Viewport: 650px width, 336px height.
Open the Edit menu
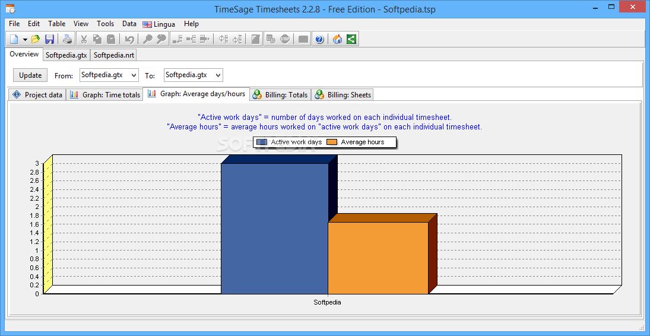34,24
